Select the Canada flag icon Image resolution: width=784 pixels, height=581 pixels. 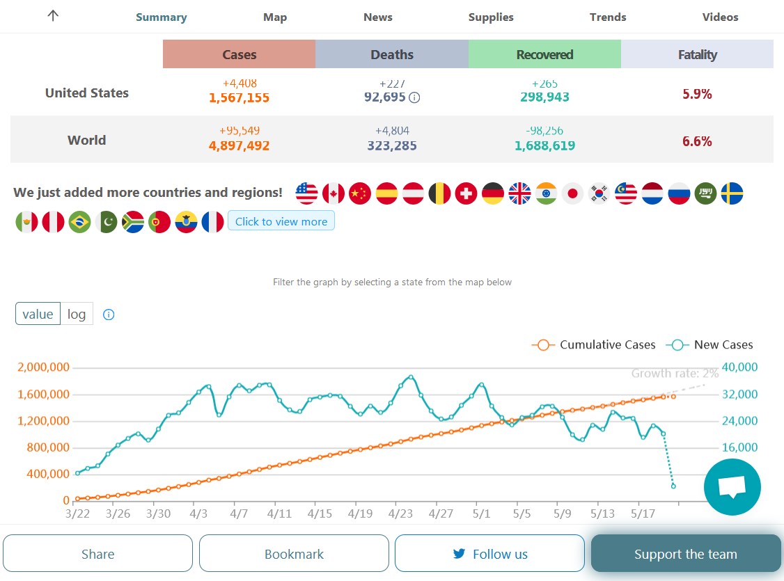334,193
